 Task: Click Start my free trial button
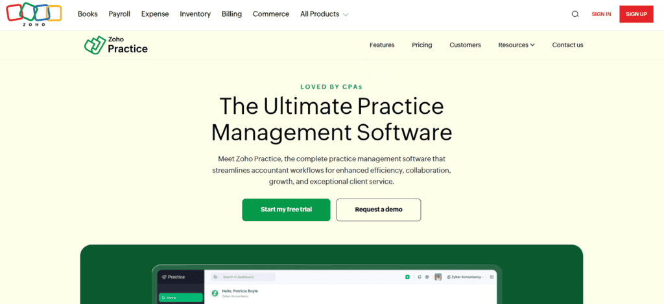pyautogui.click(x=286, y=210)
